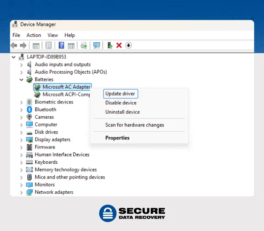Image resolution: width=264 pixels, height=231 pixels.
Task: Click the red X Uninstall device icon
Action: (119, 45)
